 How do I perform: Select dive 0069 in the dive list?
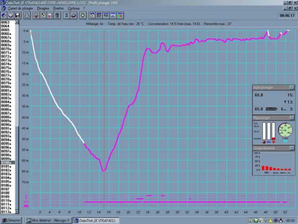pos(7,45)
